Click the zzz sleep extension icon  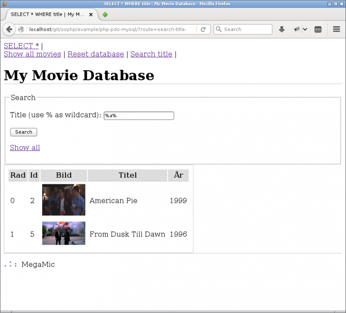(x=318, y=29)
